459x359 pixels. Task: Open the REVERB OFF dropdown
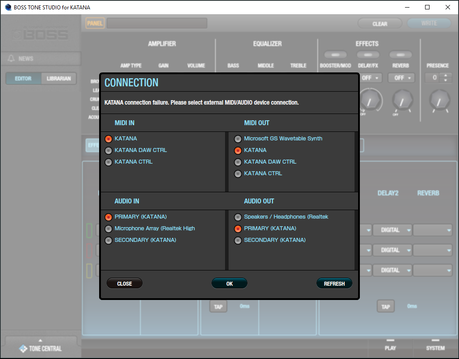401,78
